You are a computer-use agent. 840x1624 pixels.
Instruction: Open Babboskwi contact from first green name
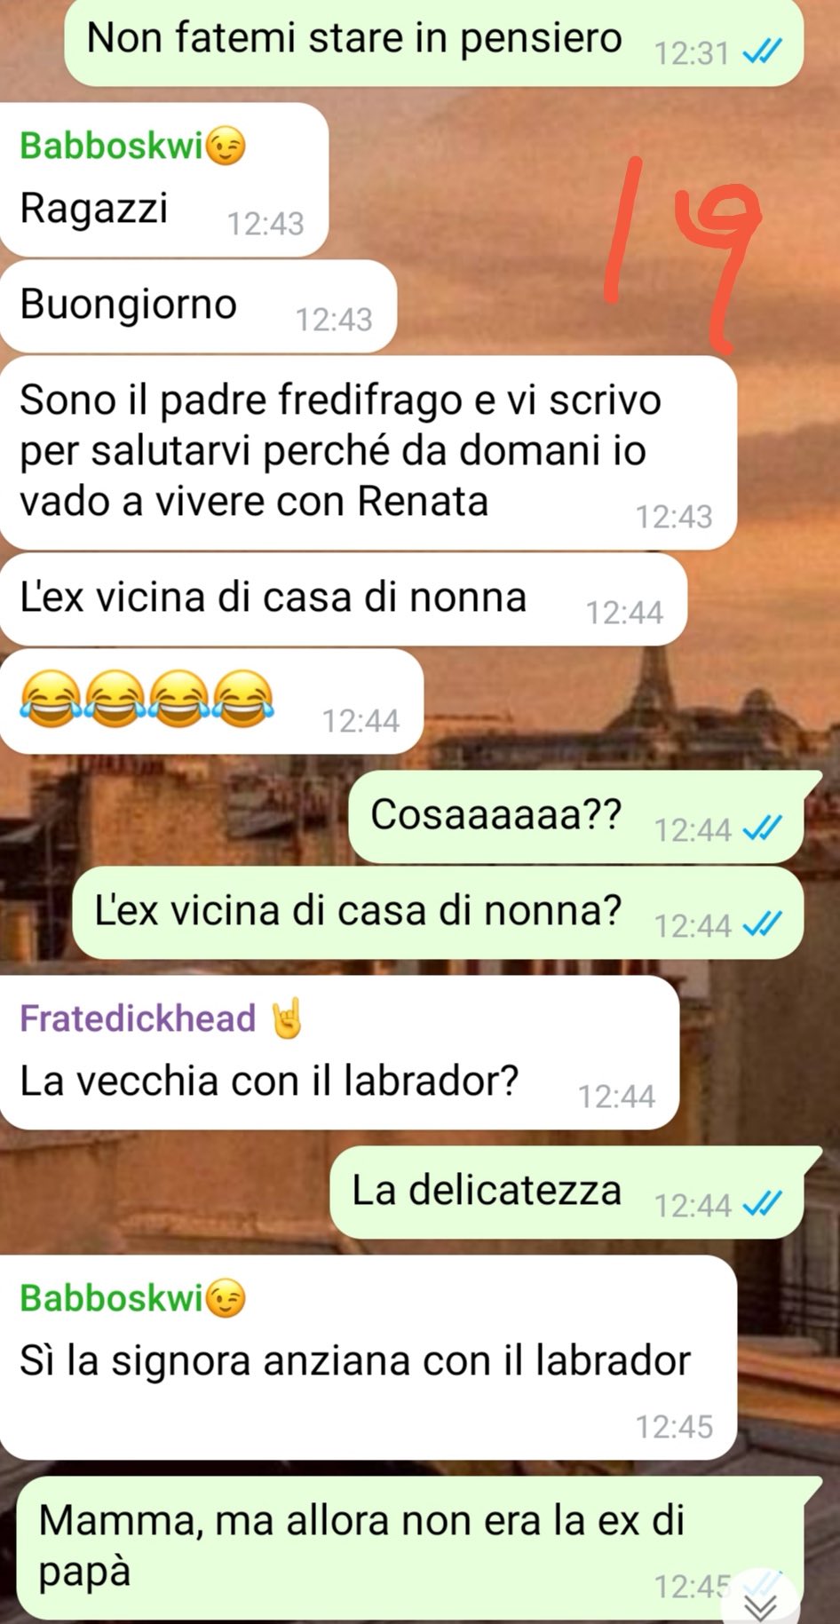[x=112, y=146]
